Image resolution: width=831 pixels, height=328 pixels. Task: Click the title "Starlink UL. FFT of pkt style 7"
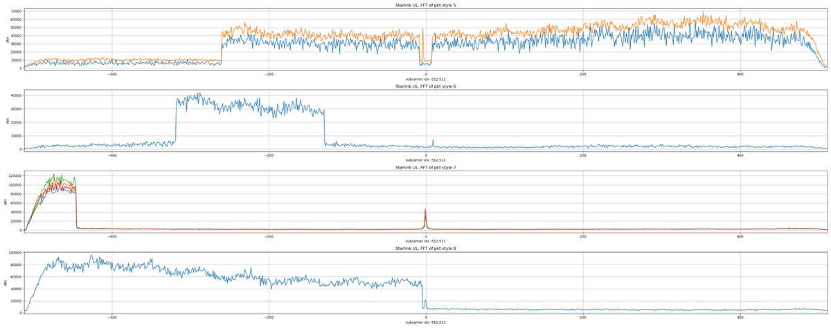point(425,168)
